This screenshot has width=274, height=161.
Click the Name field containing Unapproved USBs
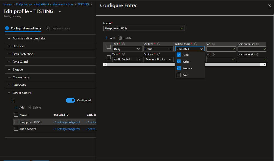[x=144, y=28]
